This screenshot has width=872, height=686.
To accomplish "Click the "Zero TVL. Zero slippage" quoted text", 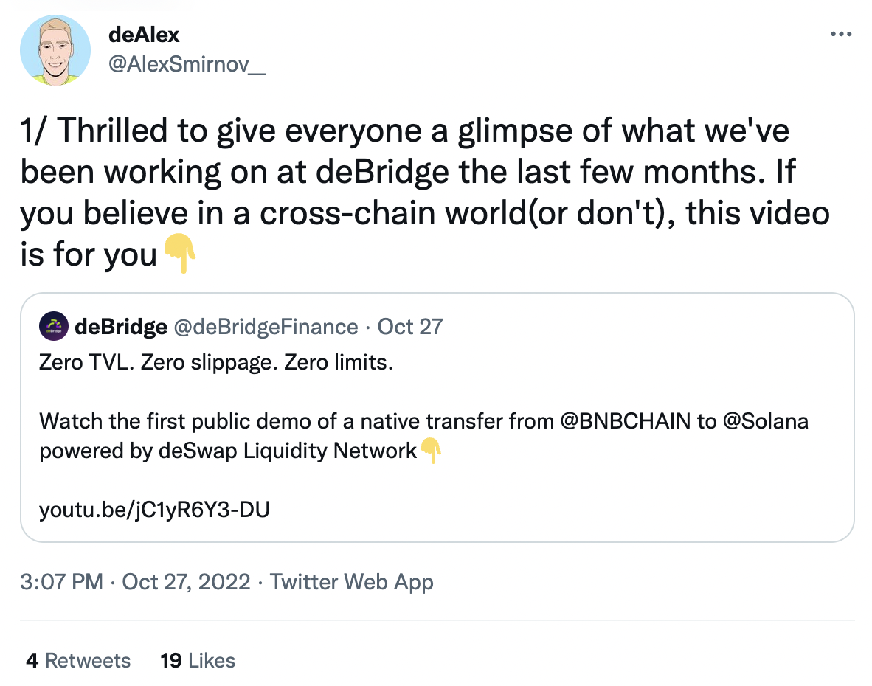I will (216, 364).
